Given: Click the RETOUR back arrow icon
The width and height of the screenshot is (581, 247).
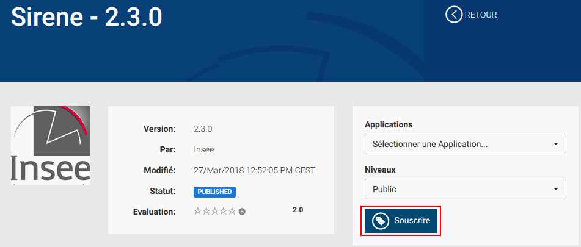Looking at the screenshot, I should tap(454, 15).
